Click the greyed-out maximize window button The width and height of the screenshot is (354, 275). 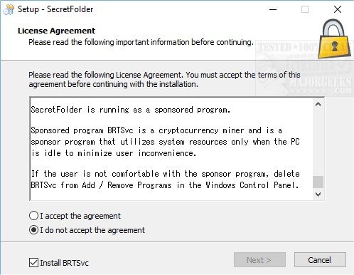(305, 9)
